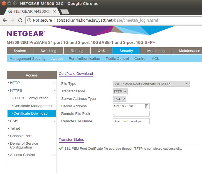Open the Switching main tab
The width and height of the screenshot is (202, 173).
[48, 51]
